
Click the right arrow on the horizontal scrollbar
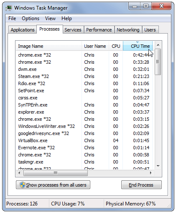coord(150,173)
